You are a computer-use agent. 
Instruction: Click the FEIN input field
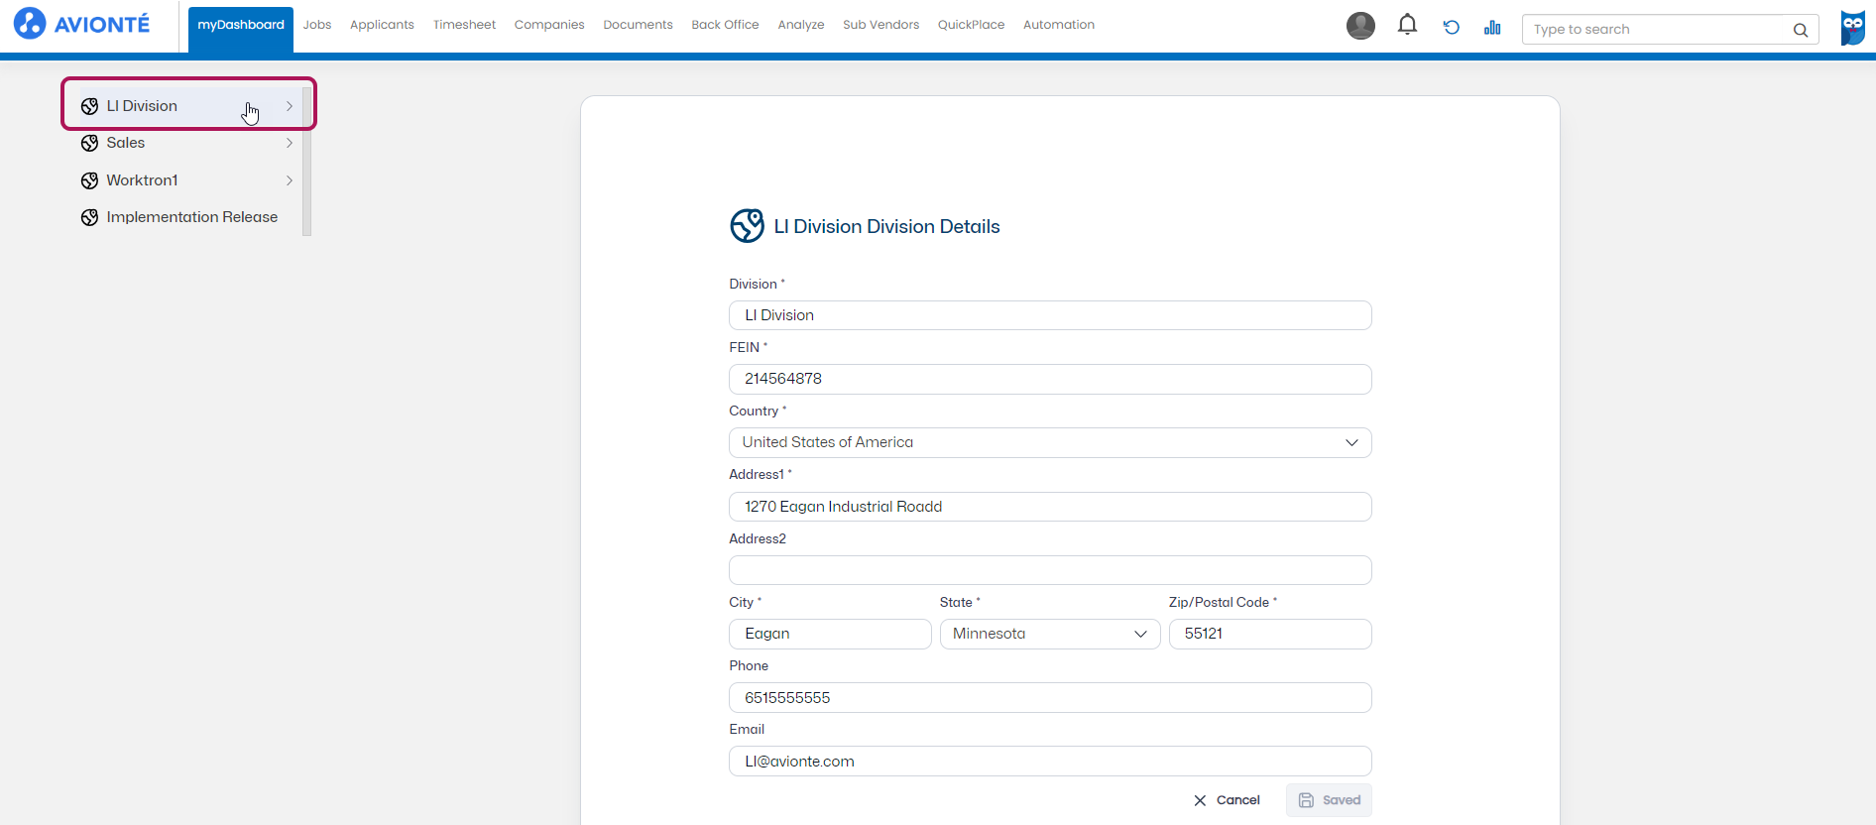[1050, 379]
